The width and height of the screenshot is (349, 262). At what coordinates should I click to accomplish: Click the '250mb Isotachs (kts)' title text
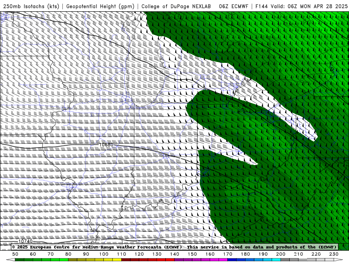(x=31, y=6)
